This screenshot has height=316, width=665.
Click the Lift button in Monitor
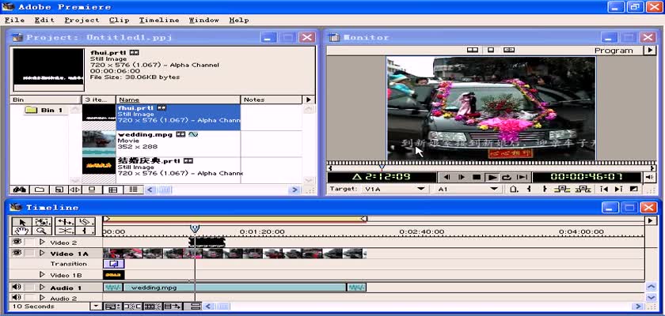562,189
